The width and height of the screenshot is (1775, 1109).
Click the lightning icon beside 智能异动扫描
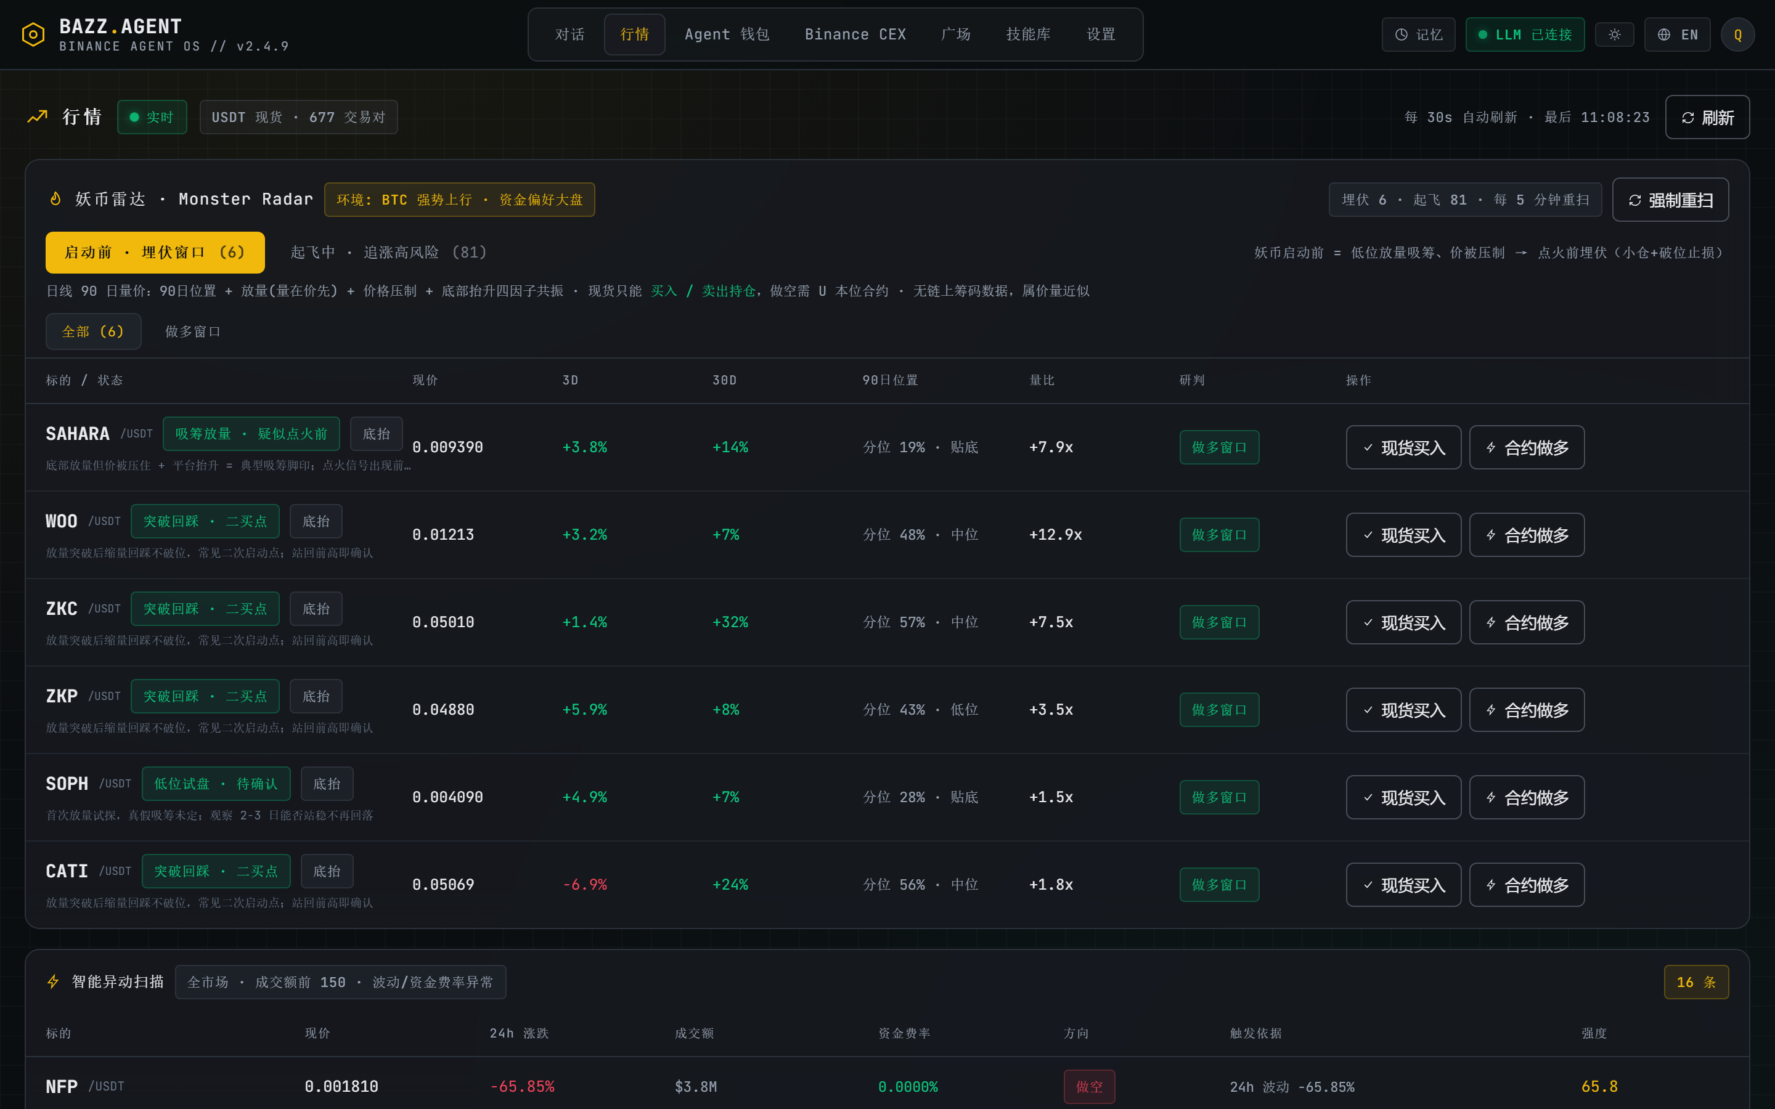point(54,981)
